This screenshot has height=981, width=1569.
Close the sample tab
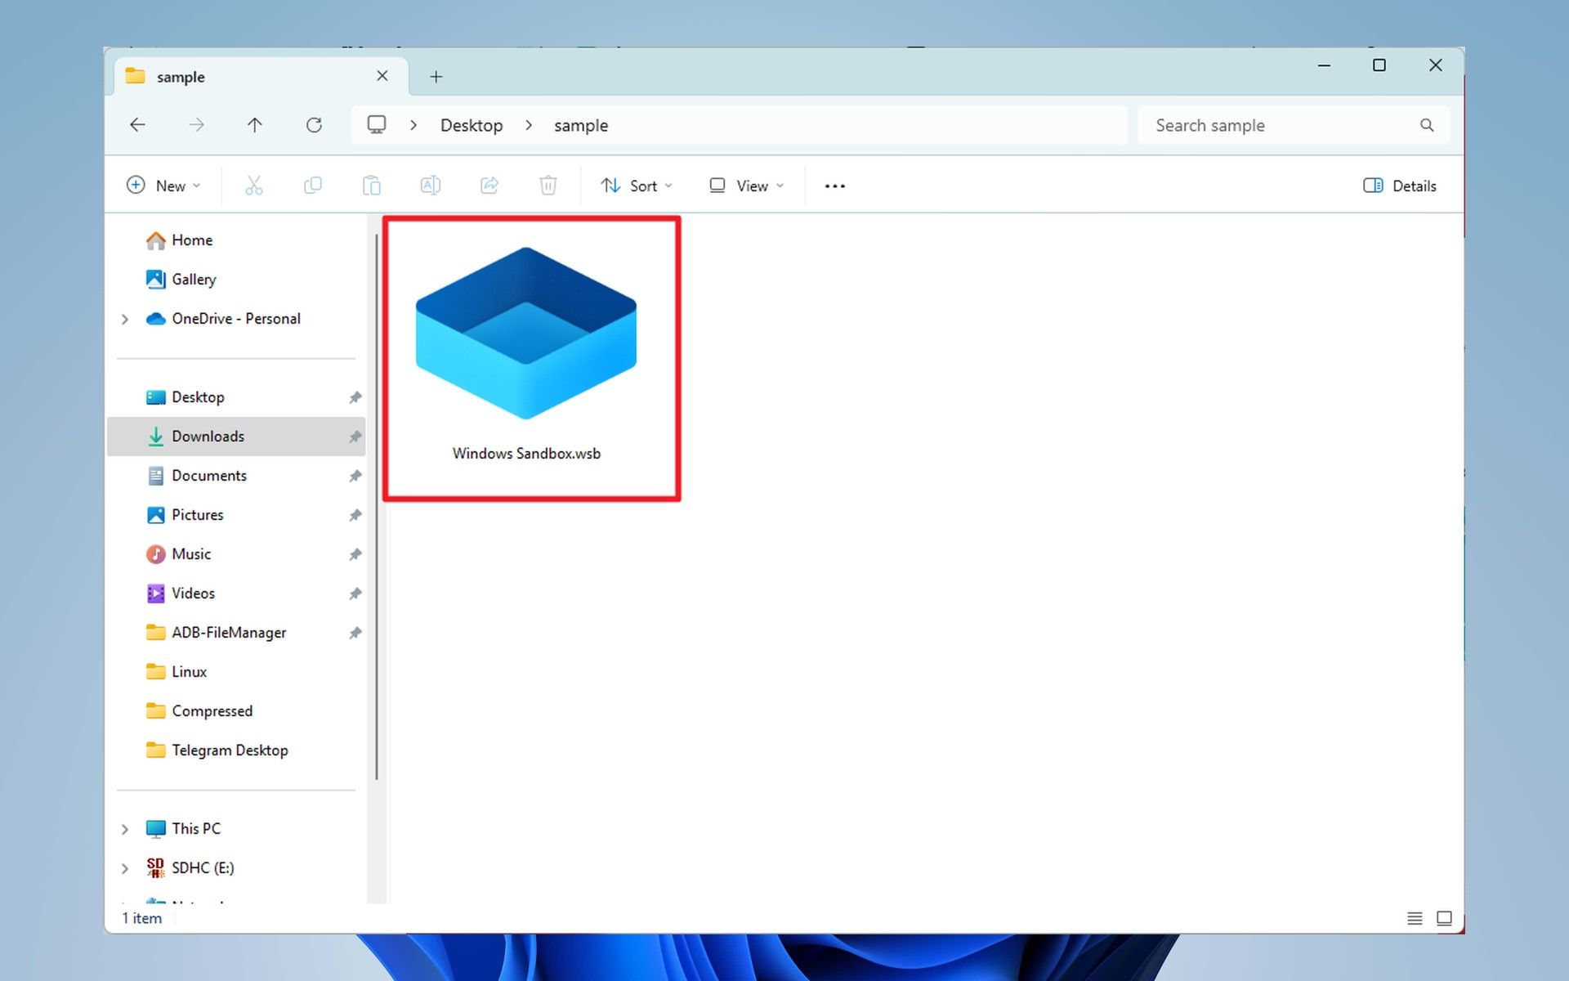382,76
